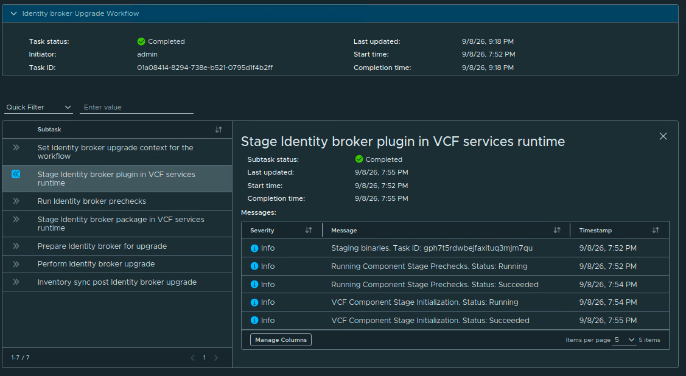Image resolution: width=686 pixels, height=376 pixels.
Task: Click the Enter value filter field
Action: 136,107
